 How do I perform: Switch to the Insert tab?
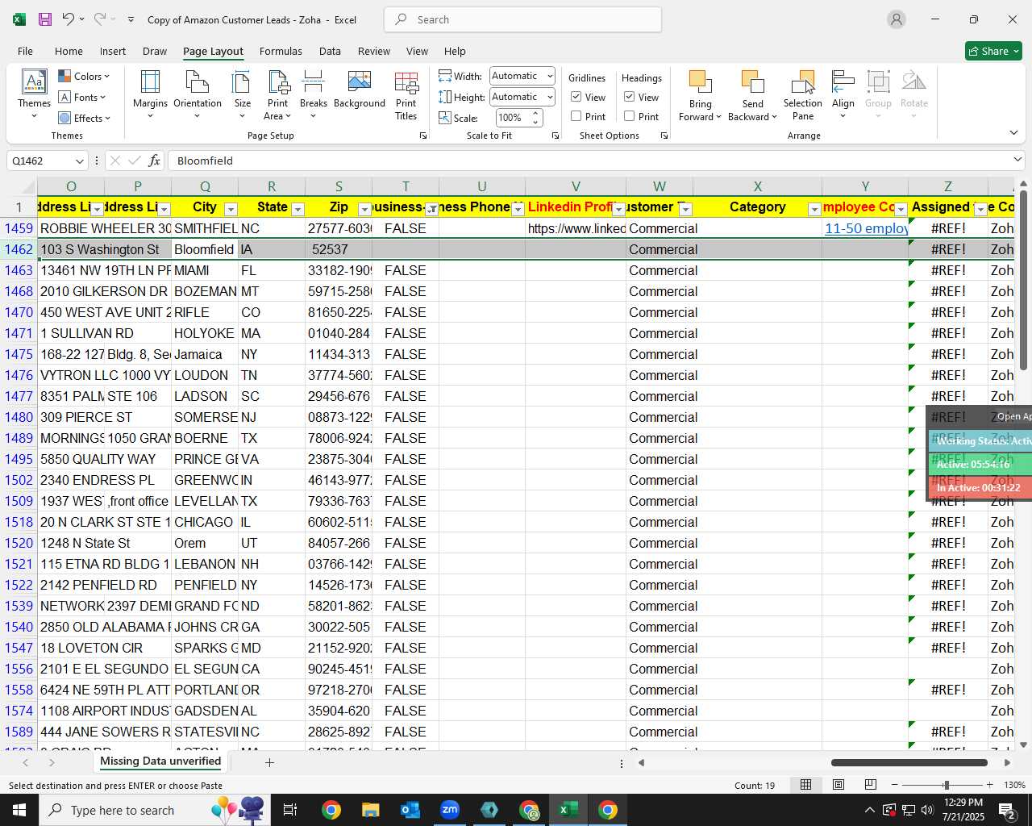[x=113, y=51]
